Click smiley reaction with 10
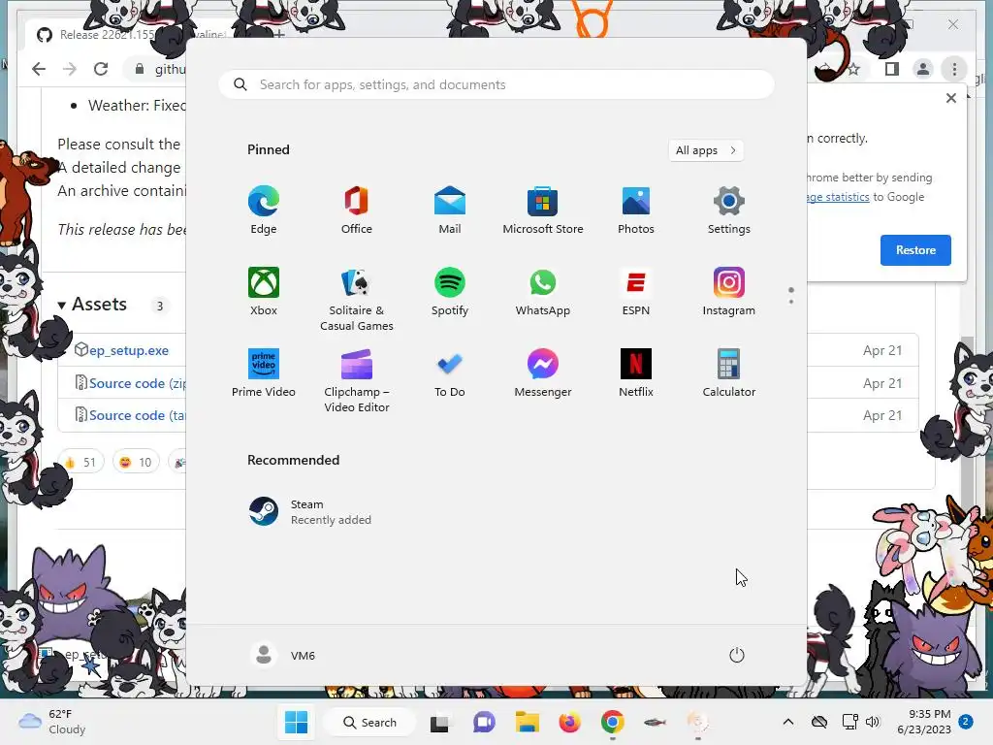Viewport: 993px width, 745px height. [x=136, y=463]
